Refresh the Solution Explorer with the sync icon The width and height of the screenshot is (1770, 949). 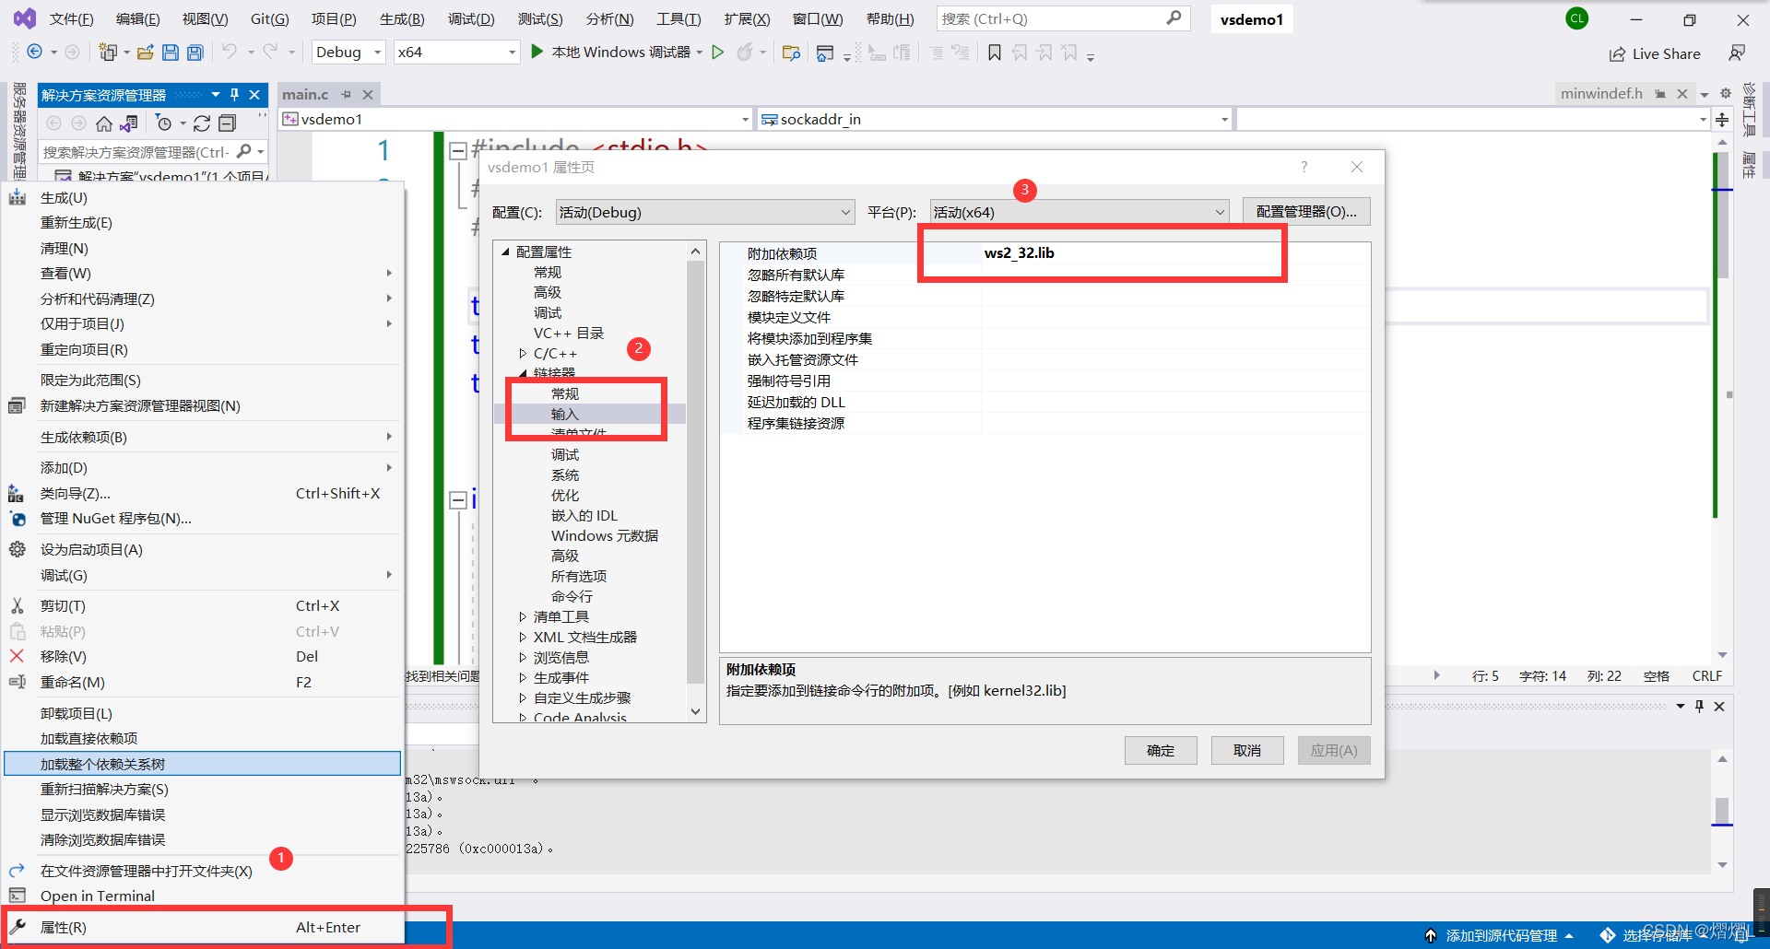tap(202, 123)
